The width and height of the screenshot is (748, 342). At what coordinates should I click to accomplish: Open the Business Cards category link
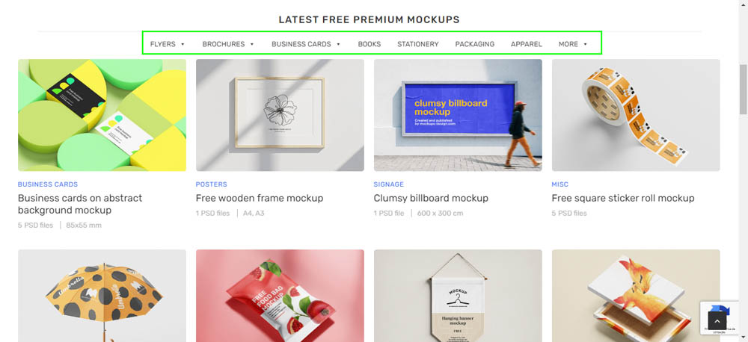48,184
